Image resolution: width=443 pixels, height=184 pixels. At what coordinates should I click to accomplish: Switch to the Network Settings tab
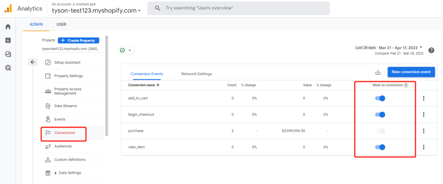196,74
